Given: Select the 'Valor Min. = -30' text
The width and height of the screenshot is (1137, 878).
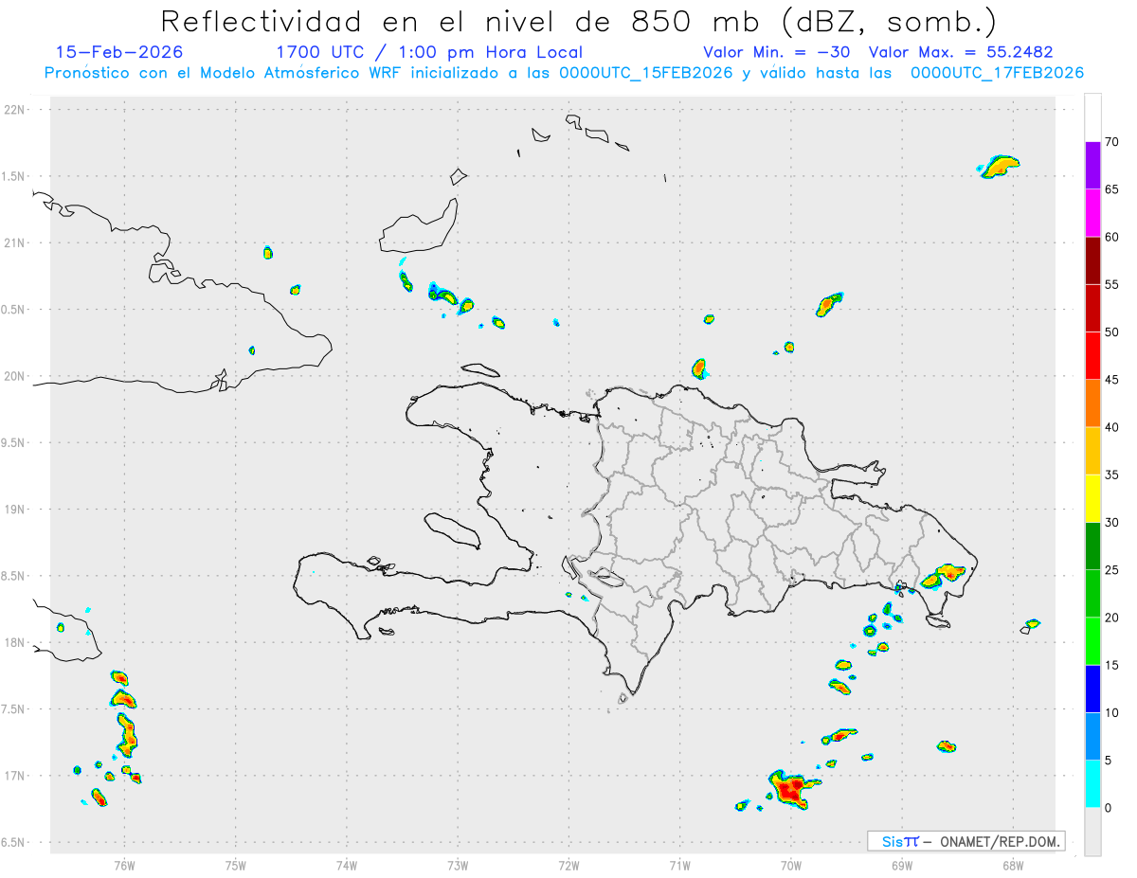Looking at the screenshot, I should click(777, 52).
